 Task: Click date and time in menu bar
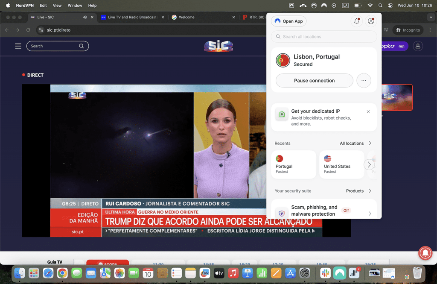(x=415, y=5)
